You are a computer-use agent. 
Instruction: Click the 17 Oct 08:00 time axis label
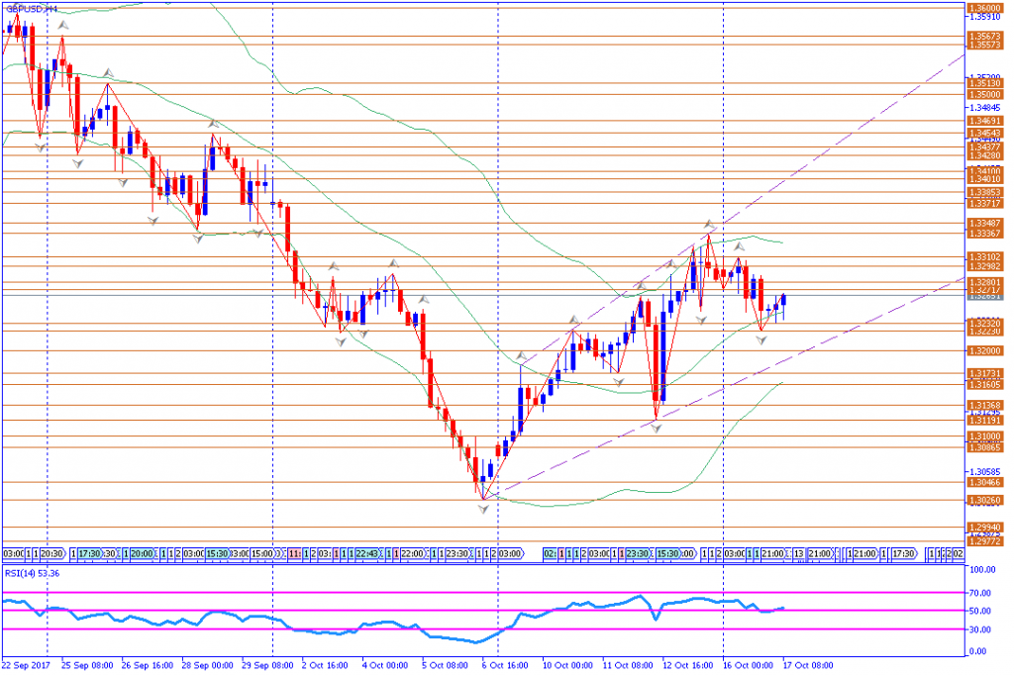(807, 665)
